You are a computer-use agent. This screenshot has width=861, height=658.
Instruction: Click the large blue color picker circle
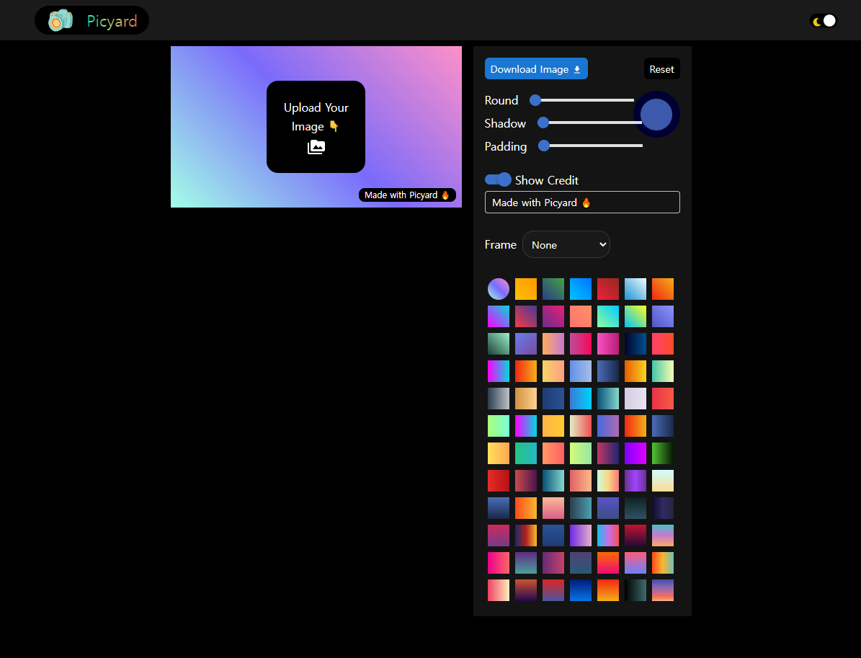pos(656,115)
